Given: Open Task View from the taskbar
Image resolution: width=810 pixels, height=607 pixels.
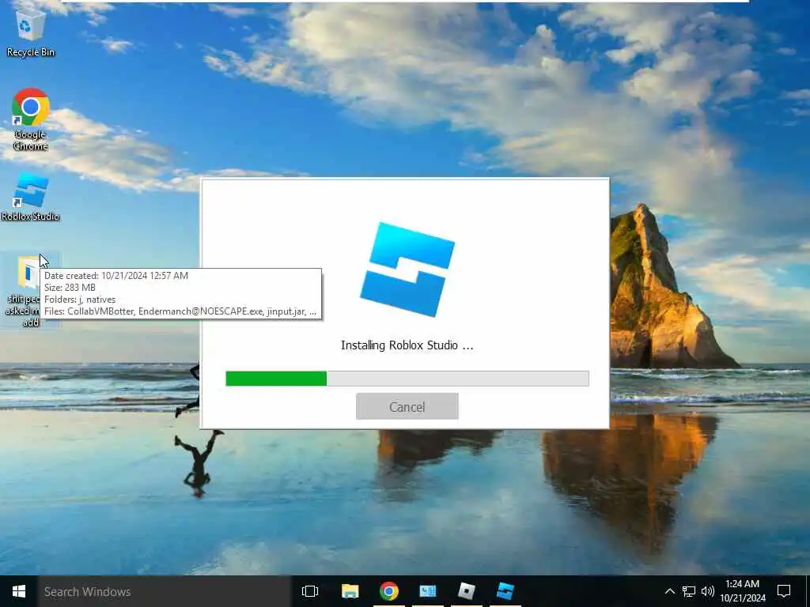Looking at the screenshot, I should (310, 591).
